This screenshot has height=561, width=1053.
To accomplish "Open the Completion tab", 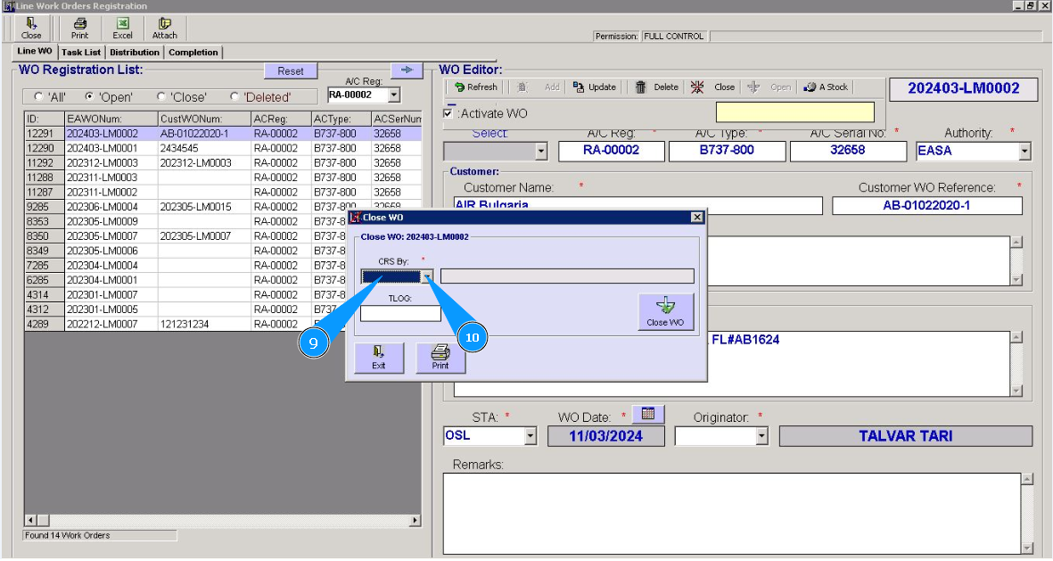I will [x=193, y=53].
